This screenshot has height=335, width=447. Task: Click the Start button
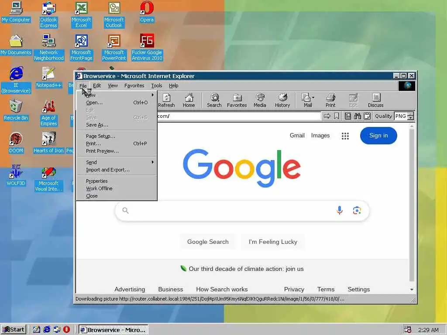14,330
